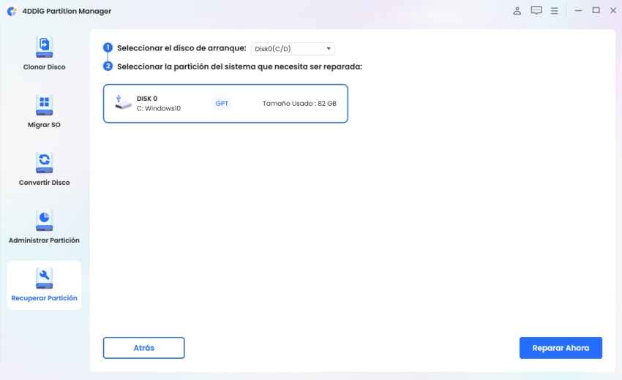
Task: Click the GPT badge on DISK 0
Action: pos(222,104)
